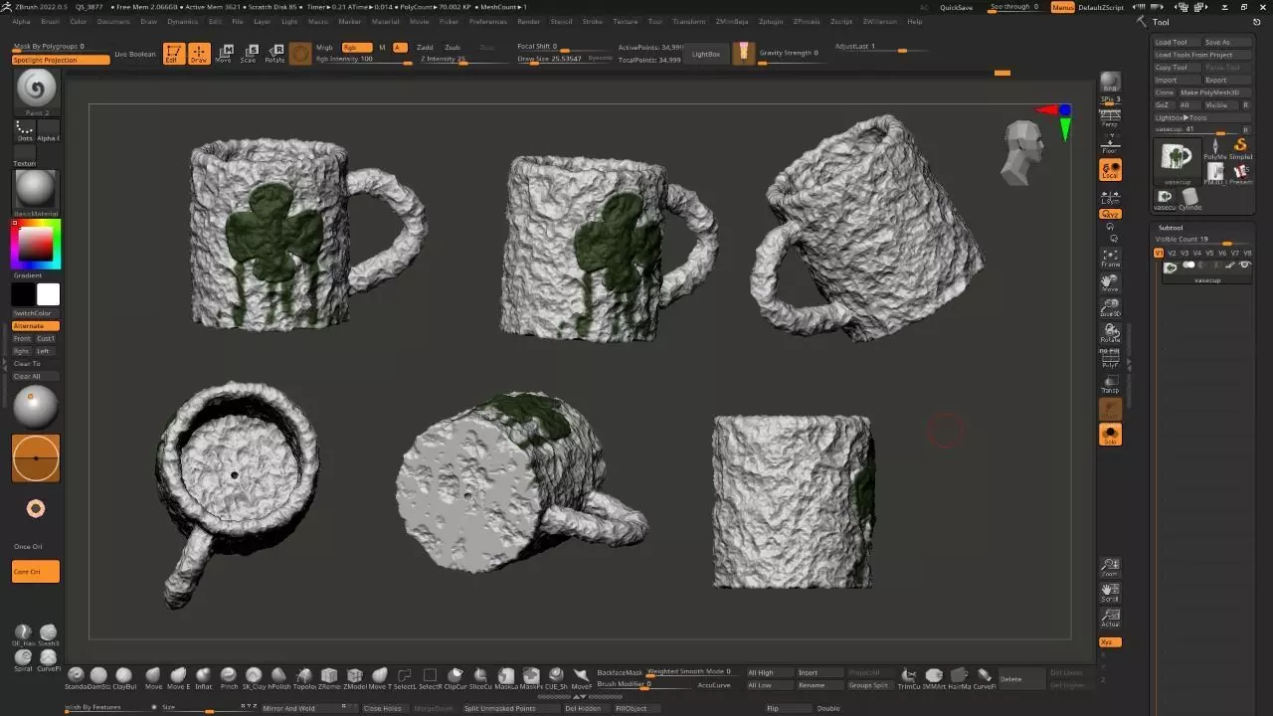This screenshot has width=1273, height=716.
Task: Pick the Standard brush icon
Action: 75,677
